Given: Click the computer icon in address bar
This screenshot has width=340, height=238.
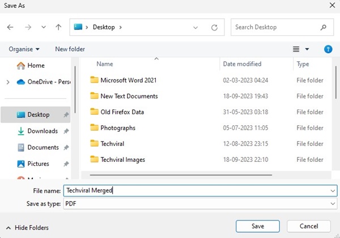Looking at the screenshot, I should click(x=78, y=27).
